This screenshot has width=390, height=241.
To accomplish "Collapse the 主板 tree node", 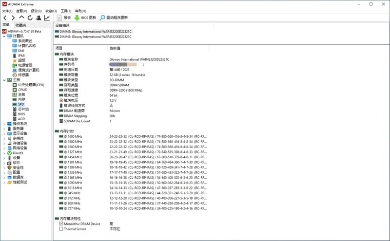I will point(4,80).
